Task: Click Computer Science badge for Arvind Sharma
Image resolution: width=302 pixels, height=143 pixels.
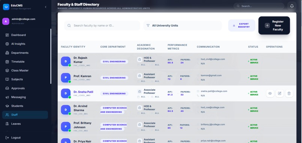Action: click(114, 110)
